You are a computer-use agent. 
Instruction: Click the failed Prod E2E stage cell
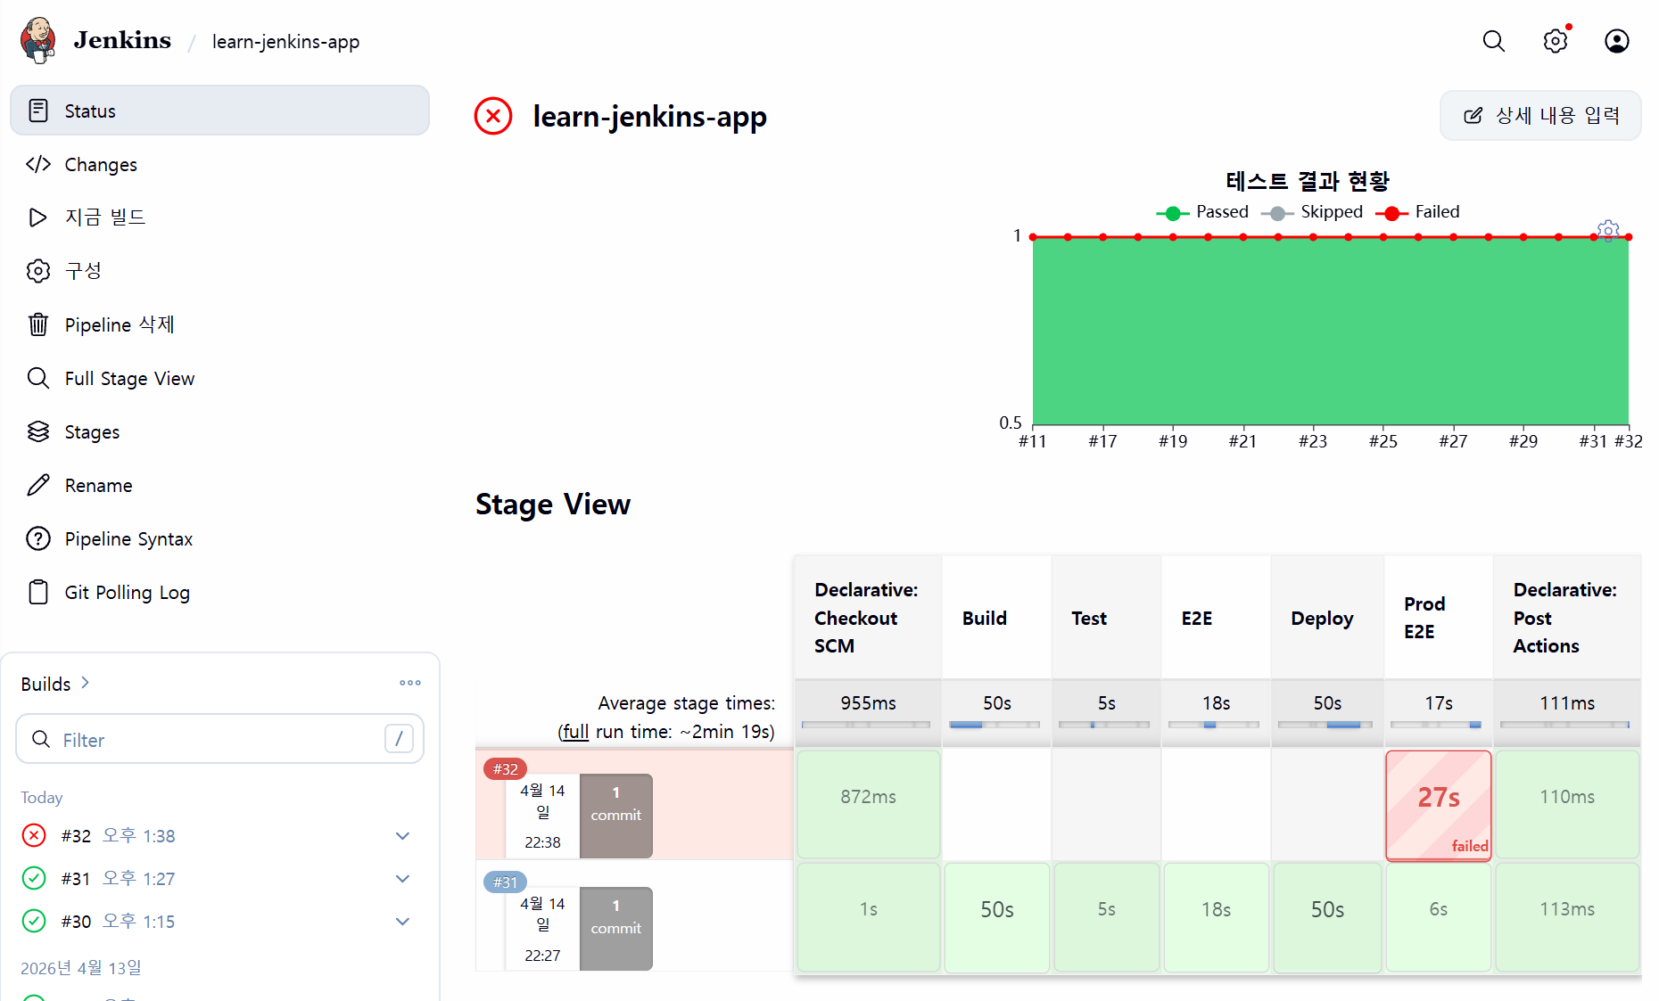click(x=1438, y=805)
